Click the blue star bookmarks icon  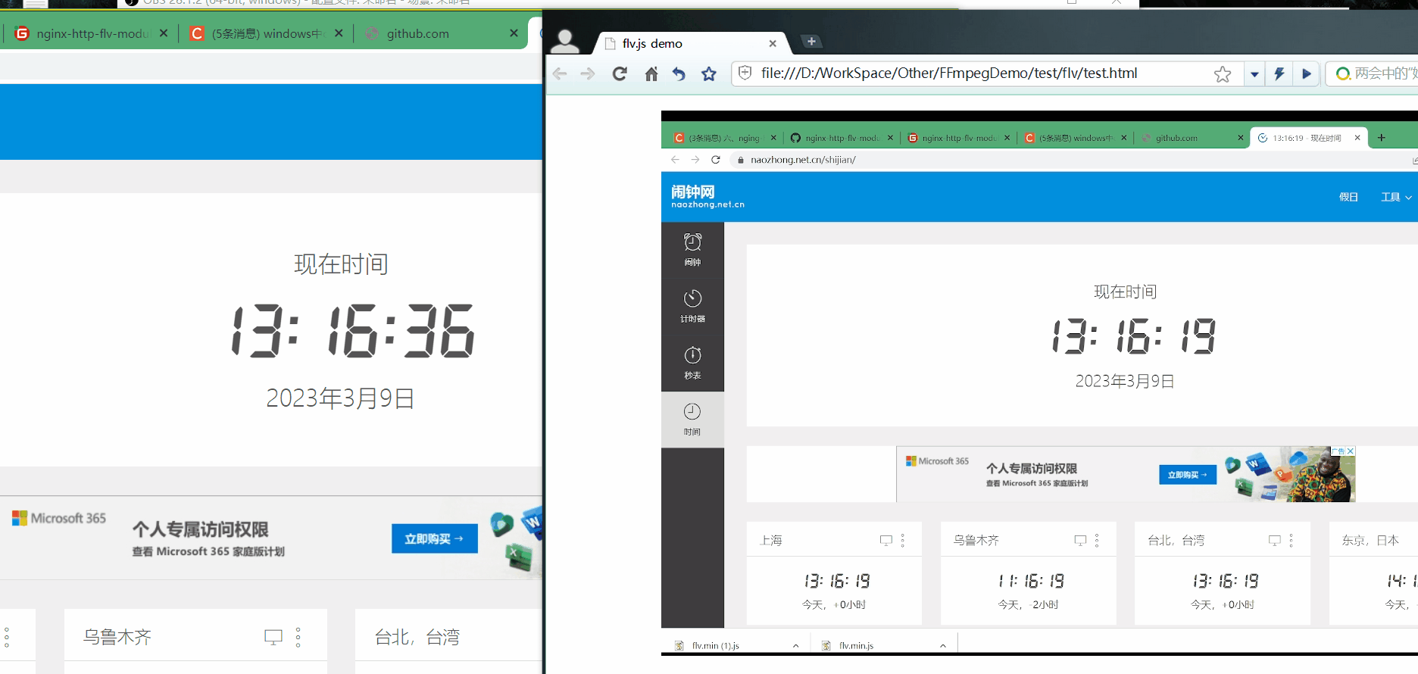tap(709, 73)
